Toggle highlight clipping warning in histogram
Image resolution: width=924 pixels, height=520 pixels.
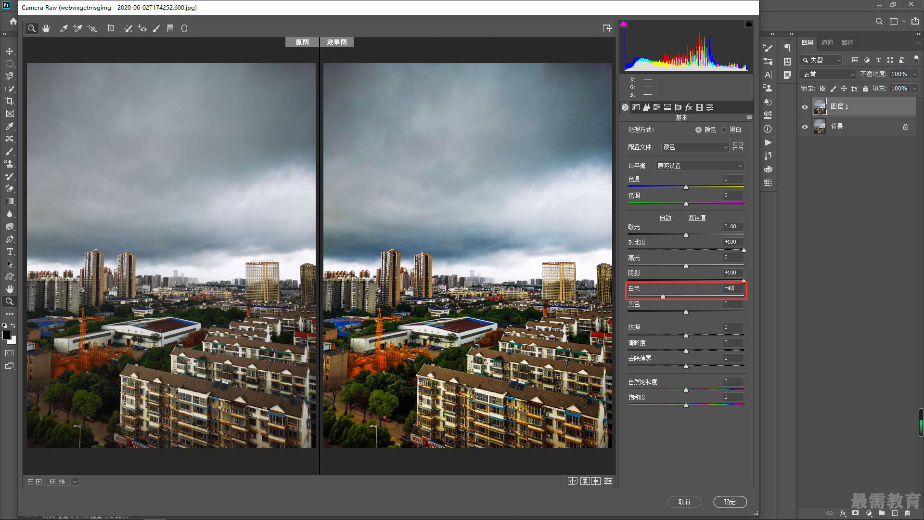coord(749,24)
